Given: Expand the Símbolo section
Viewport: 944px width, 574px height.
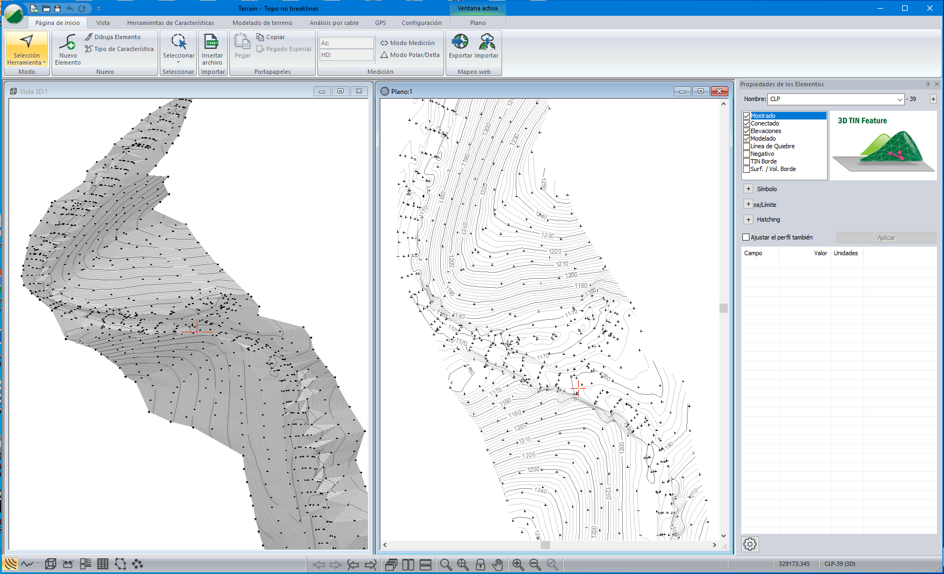Looking at the screenshot, I should click(748, 189).
